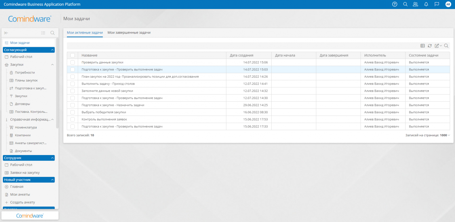This screenshot has height=222, width=455.
Task: Click the Comindware logo at top left
Action: [x=30, y=19]
